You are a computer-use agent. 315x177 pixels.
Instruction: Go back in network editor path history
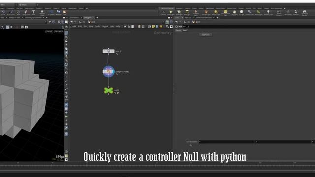(71, 22)
